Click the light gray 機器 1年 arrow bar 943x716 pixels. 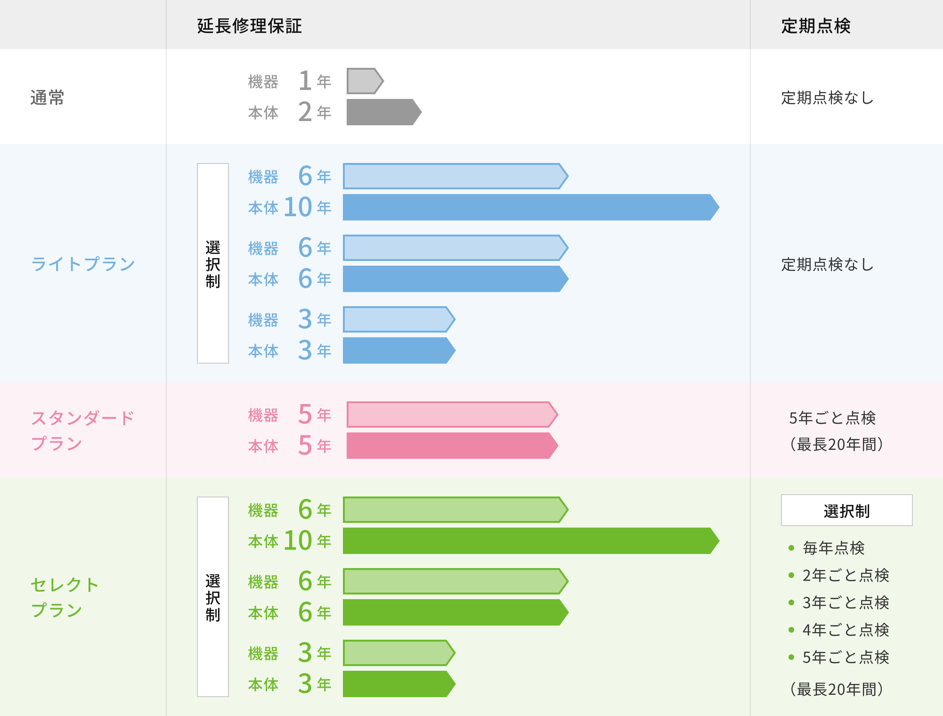point(365,81)
